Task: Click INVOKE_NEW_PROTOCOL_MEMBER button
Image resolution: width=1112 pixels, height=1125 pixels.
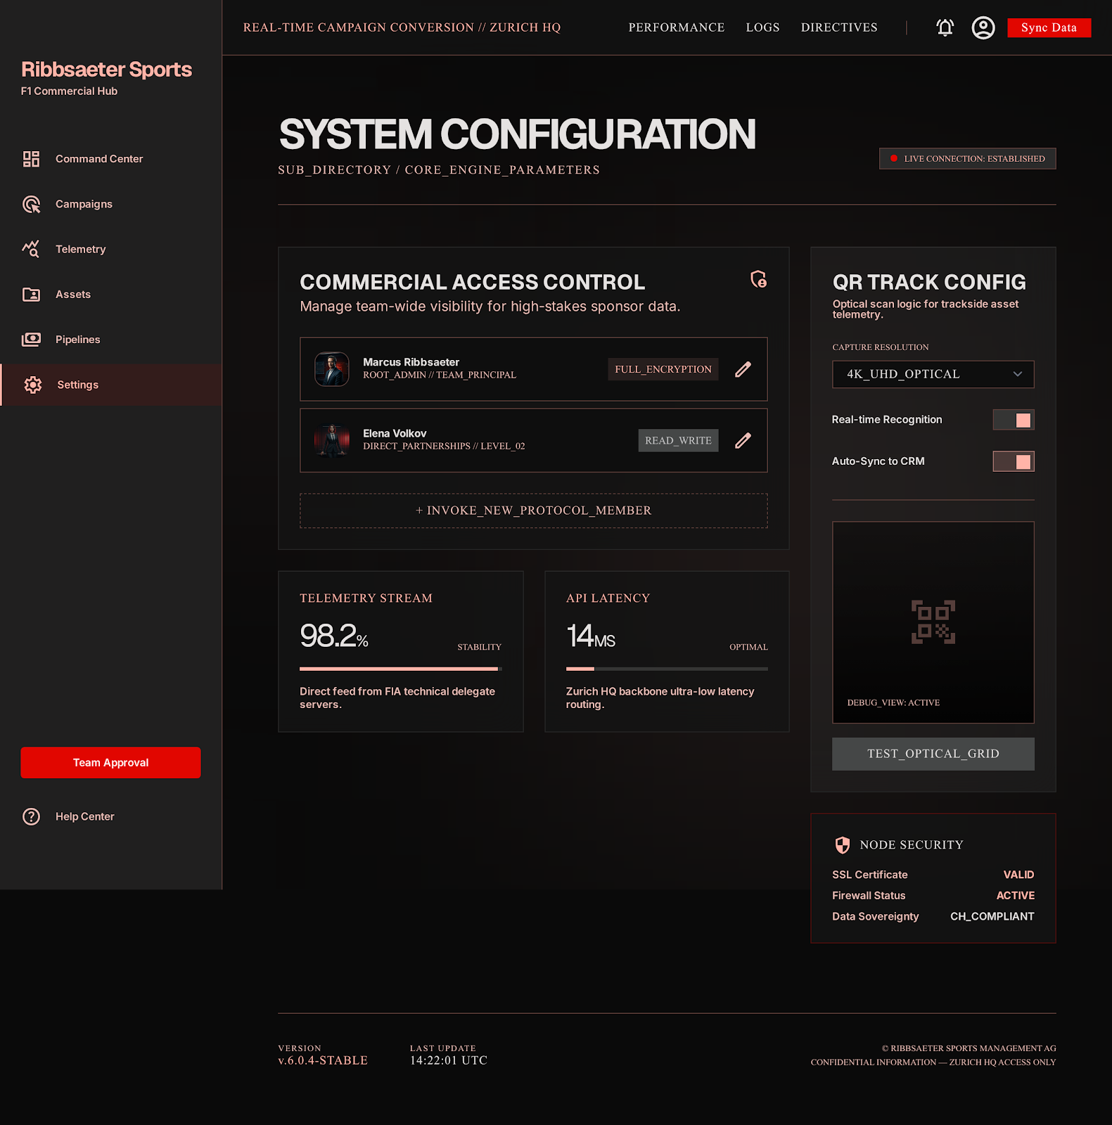Action: [533, 510]
